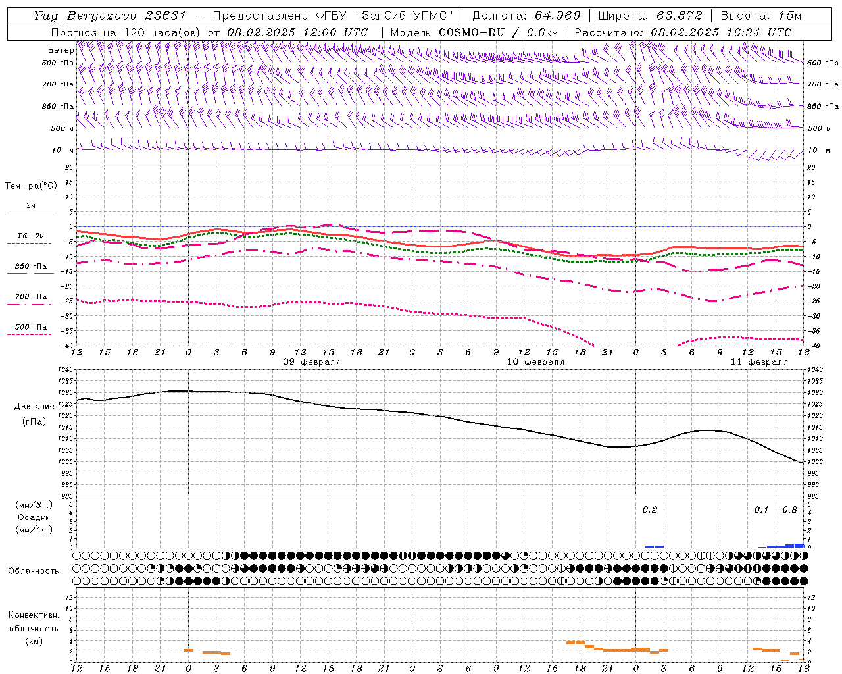Click the "(гПа)" unit under Давление
This screenshot has width=842, height=674.
(34, 421)
